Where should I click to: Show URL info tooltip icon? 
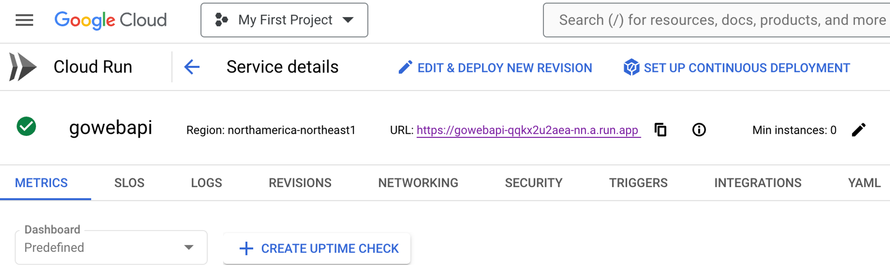coord(699,130)
